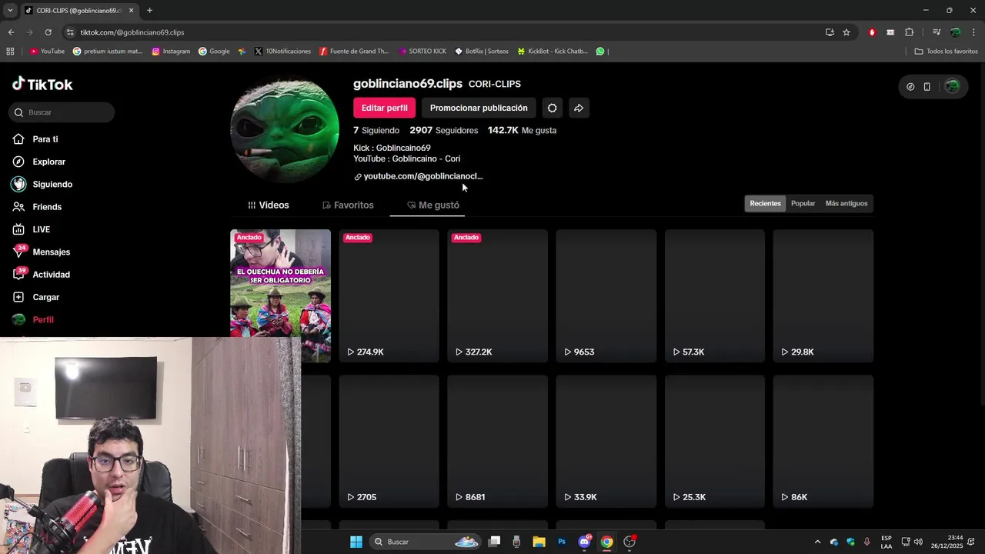
Task: Open Google bookmark
Action: click(x=214, y=52)
